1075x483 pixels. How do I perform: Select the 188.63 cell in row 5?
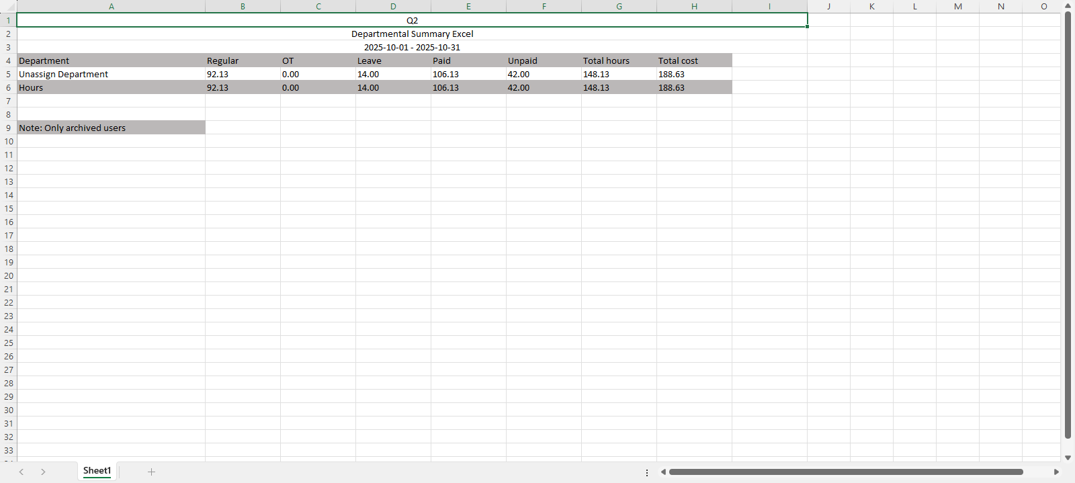click(694, 74)
